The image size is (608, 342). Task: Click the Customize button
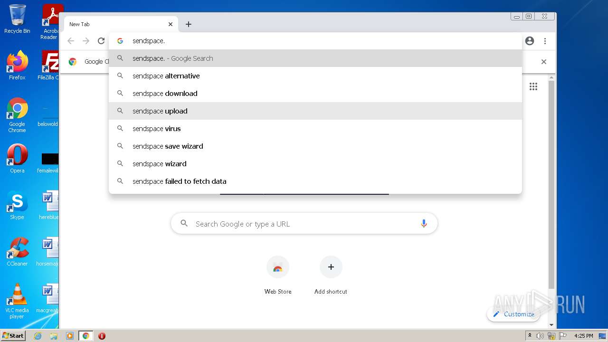click(x=513, y=314)
